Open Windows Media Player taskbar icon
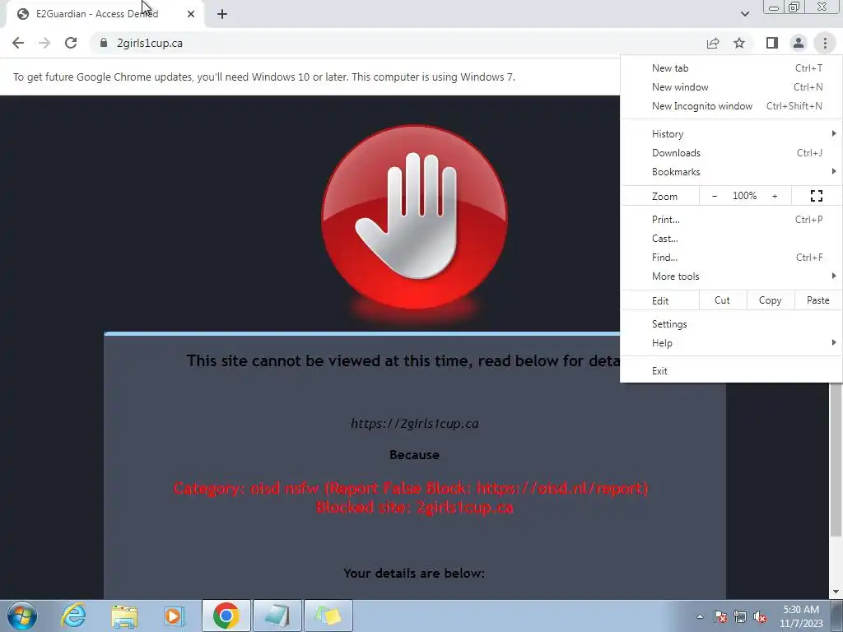 point(175,616)
